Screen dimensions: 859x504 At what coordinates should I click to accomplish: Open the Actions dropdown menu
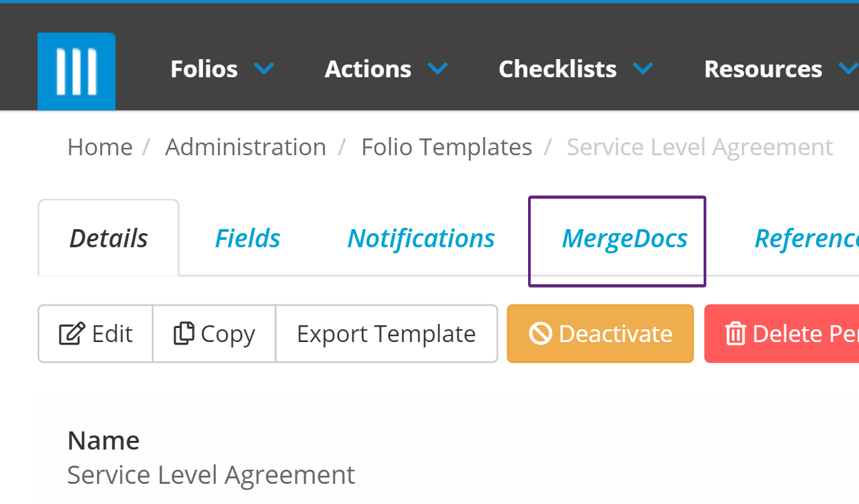click(x=386, y=69)
